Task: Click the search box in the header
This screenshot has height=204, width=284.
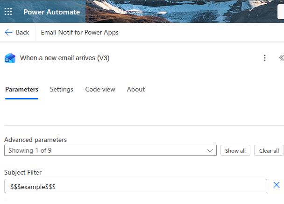Action: click(x=280, y=12)
